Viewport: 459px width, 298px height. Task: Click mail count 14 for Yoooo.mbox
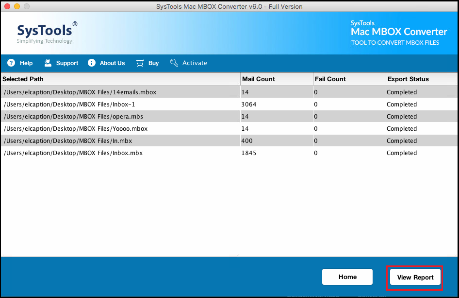click(x=245, y=129)
